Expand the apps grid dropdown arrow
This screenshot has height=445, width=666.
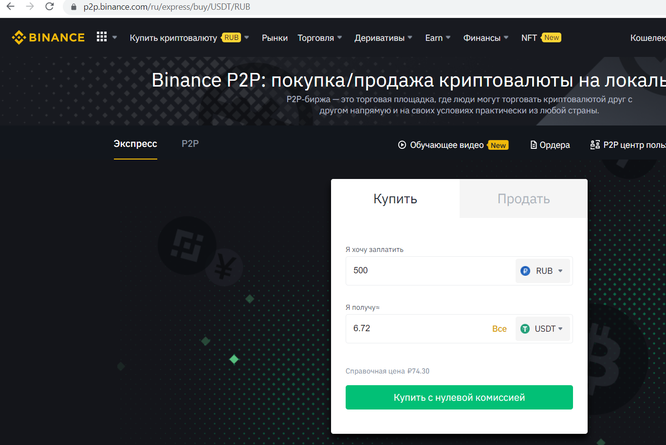click(115, 37)
